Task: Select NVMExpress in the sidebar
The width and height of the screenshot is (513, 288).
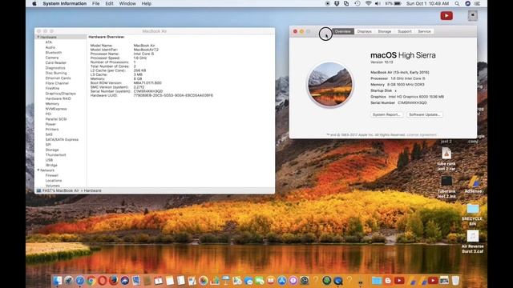Action: tap(56, 109)
